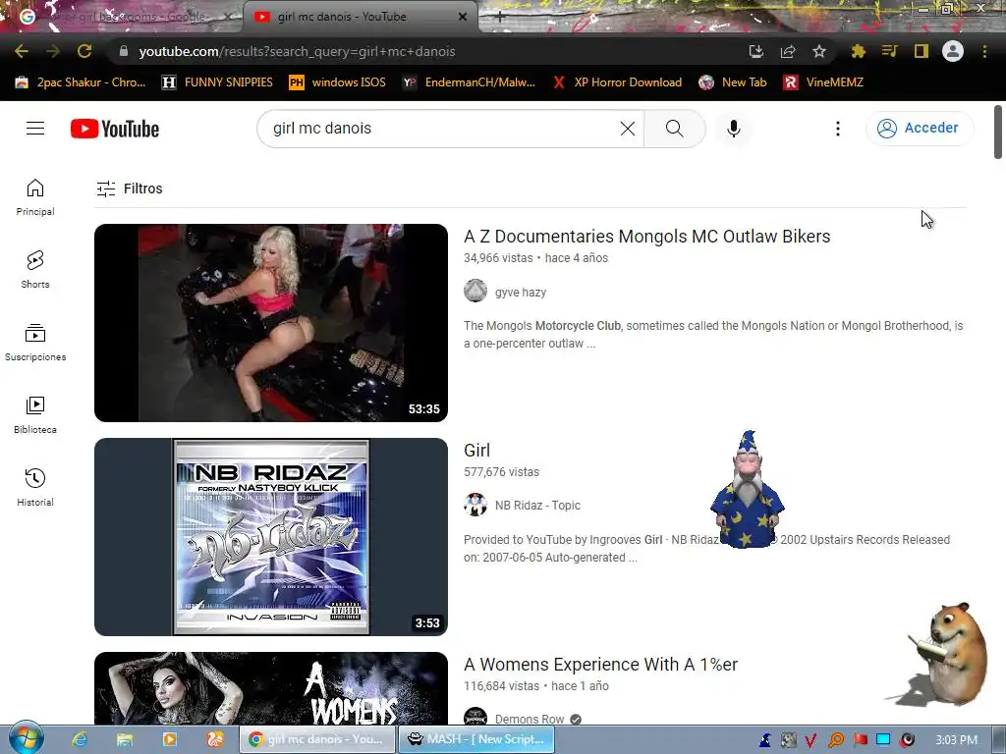Toggle the Chrome side panel icon
The image size is (1006, 754).
point(922,51)
